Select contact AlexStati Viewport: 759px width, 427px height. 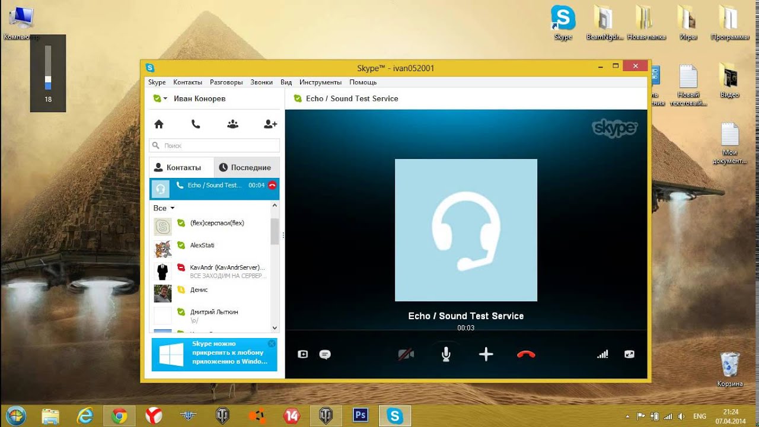tap(211, 248)
